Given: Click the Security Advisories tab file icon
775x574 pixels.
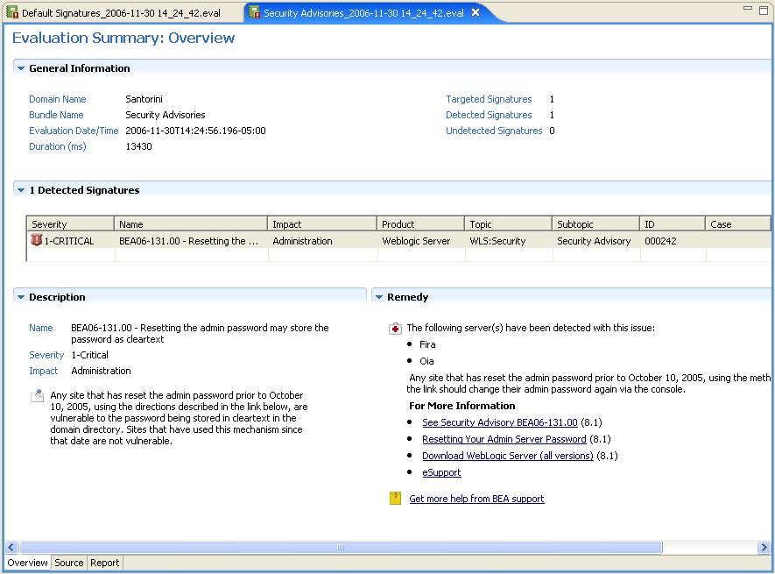Looking at the screenshot, I should pos(254,12).
